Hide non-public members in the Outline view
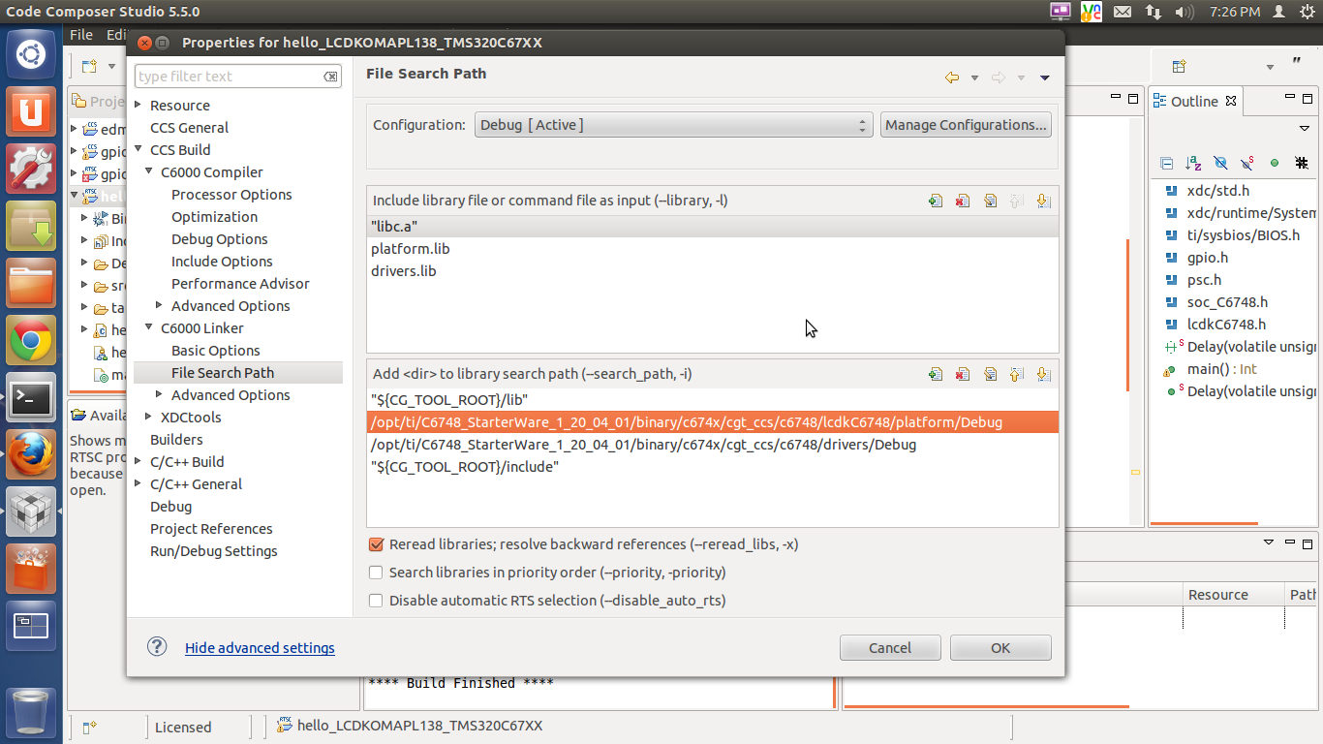Image resolution: width=1323 pixels, height=744 pixels. click(1275, 164)
